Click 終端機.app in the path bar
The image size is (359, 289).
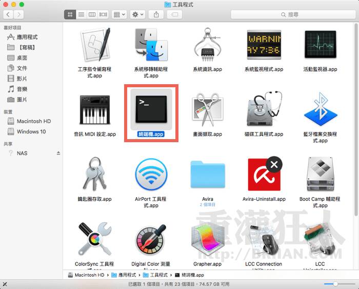pyautogui.click(x=189, y=275)
